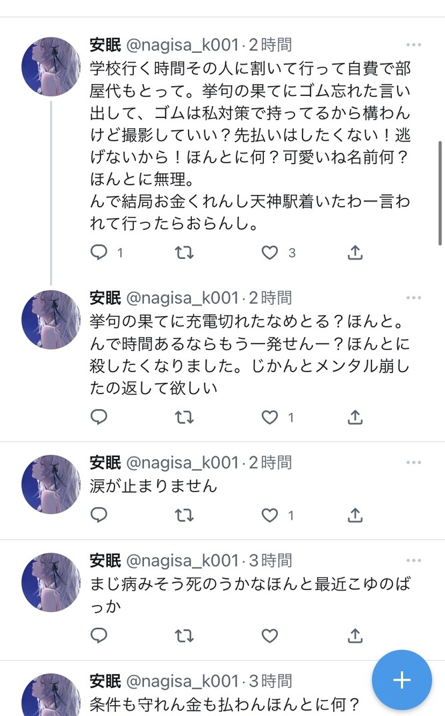Image resolution: width=445 pixels, height=716 pixels.
Task: Open more options on 涙が止まりません tweet
Action: 414,462
